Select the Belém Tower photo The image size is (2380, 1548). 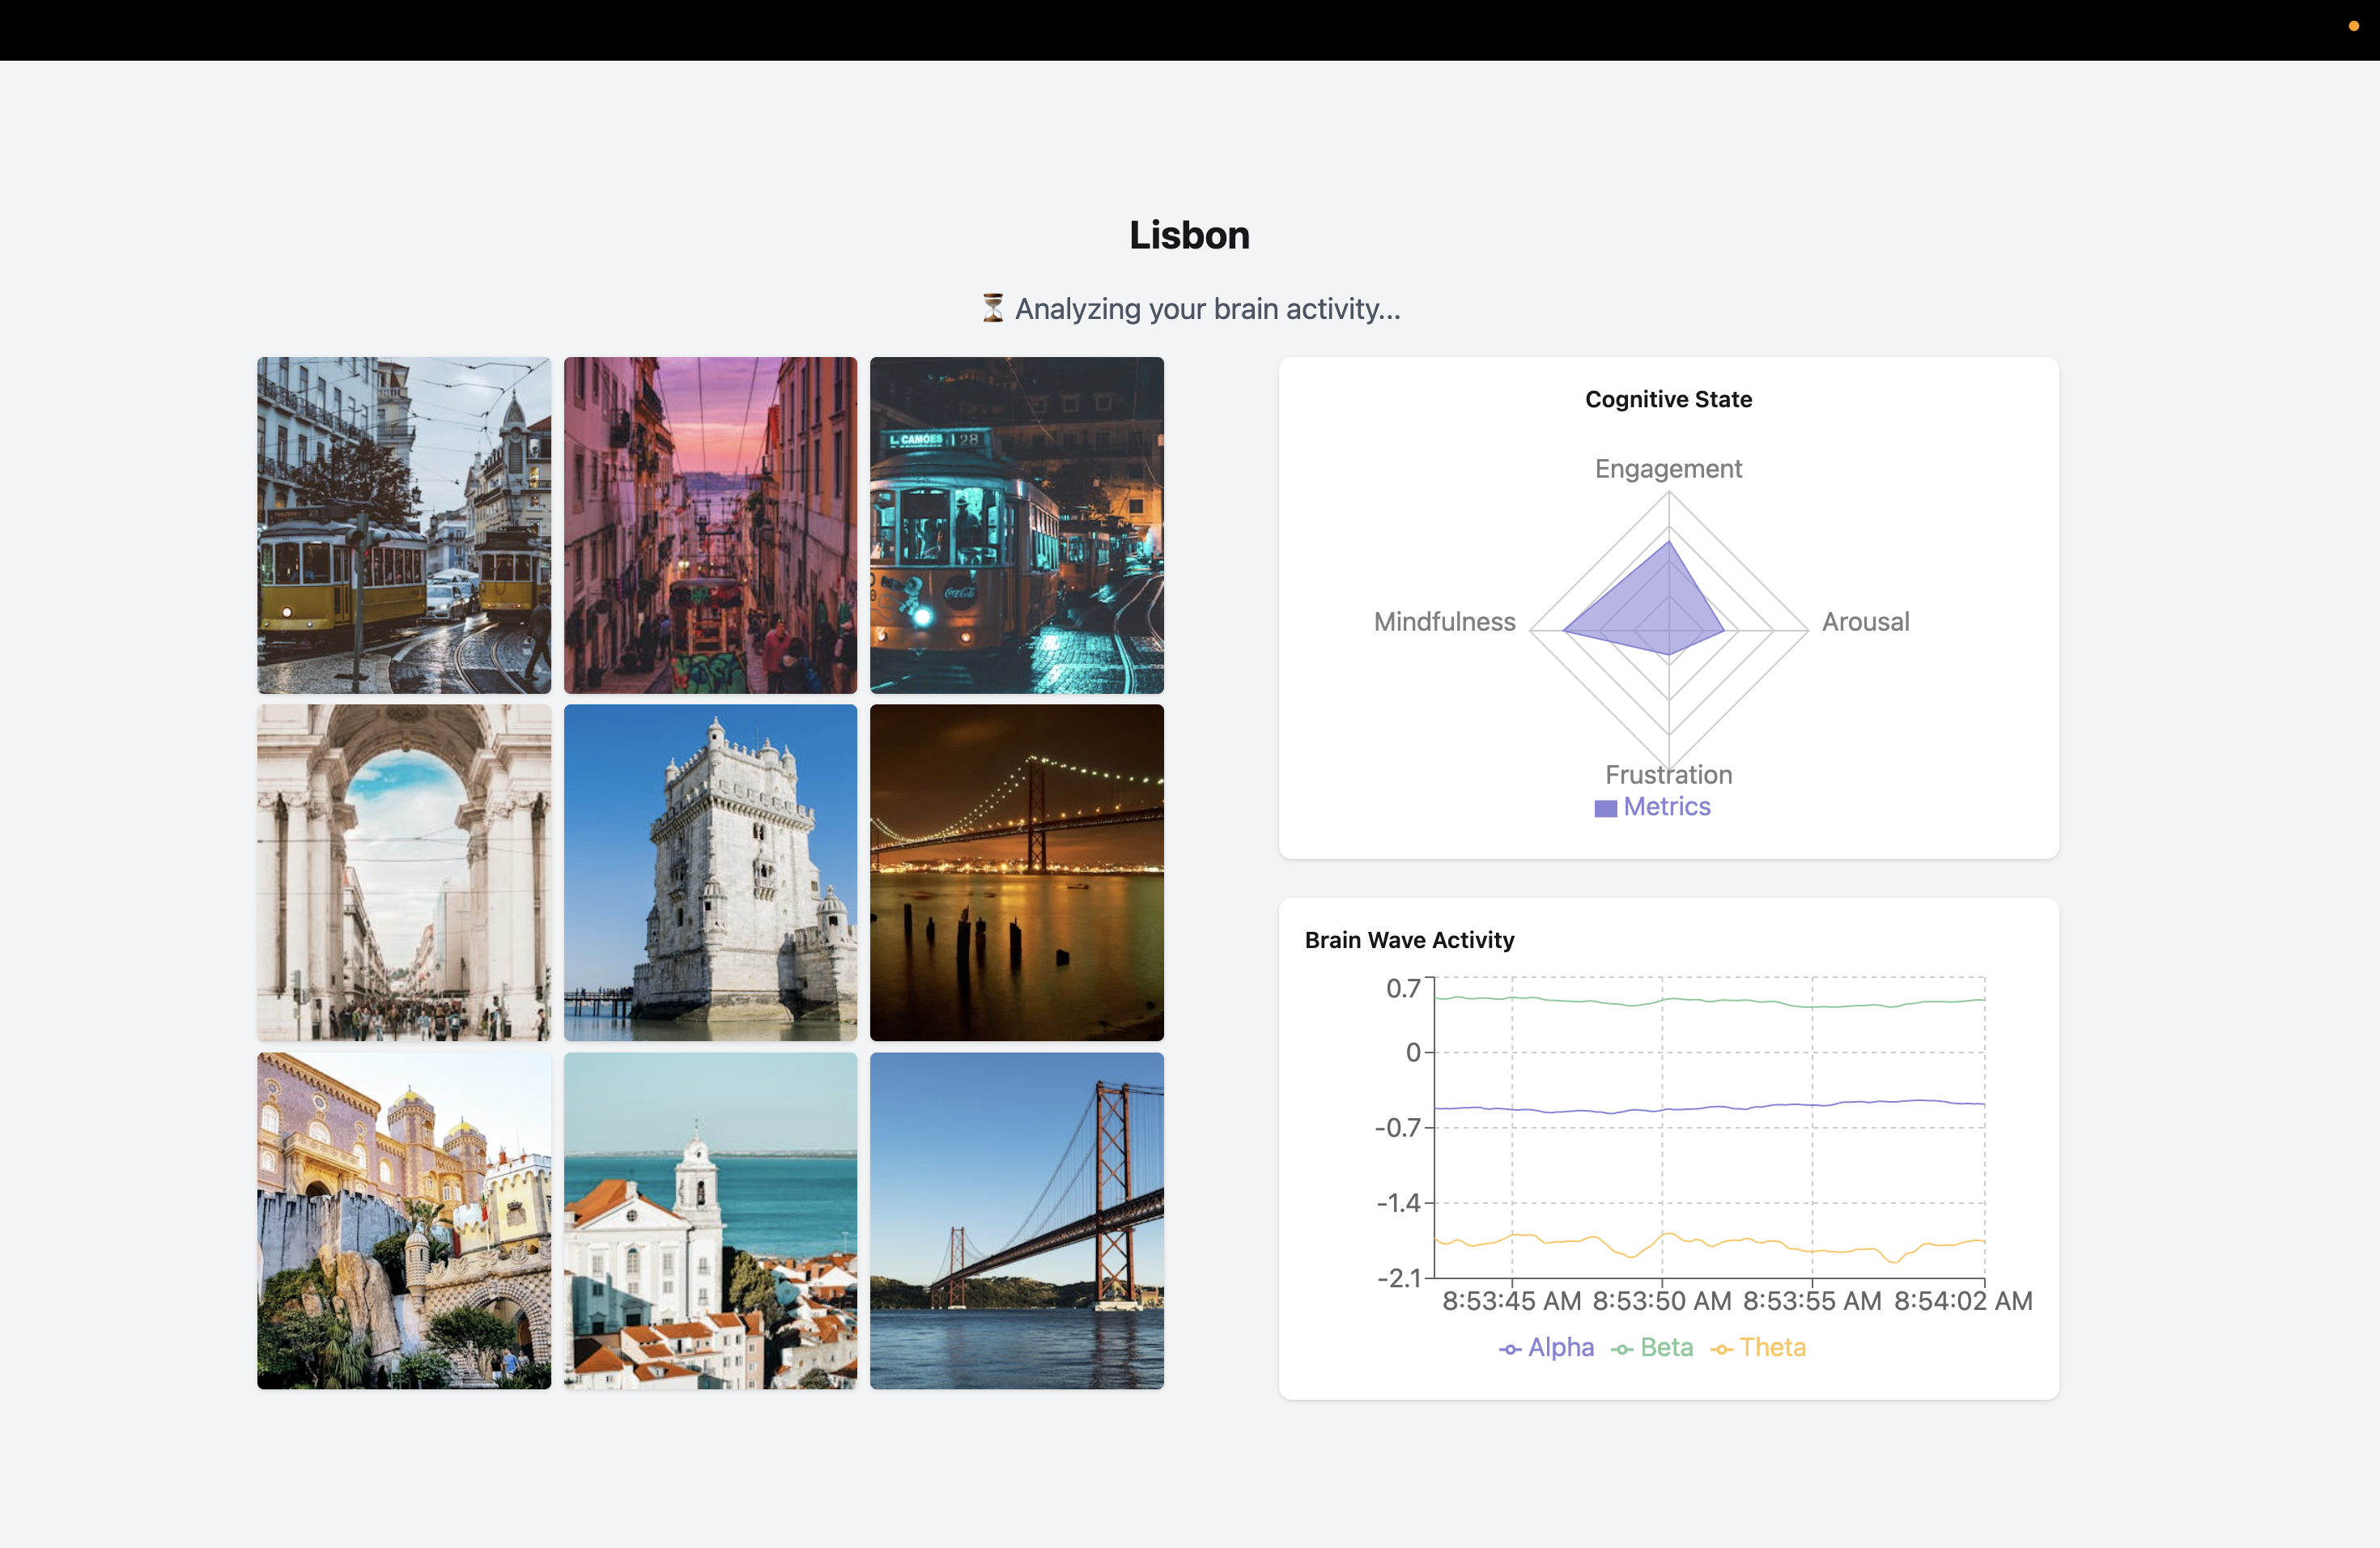coord(710,872)
